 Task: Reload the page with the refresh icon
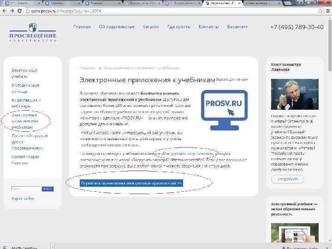(x=20, y=11)
